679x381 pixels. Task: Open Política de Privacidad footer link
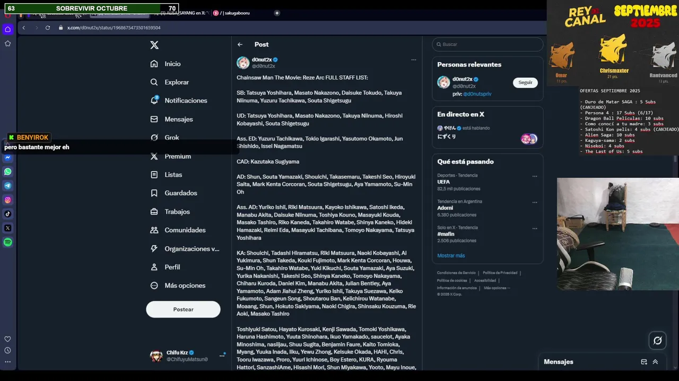500,273
